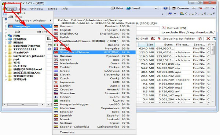Select the 8.3 MB avi row
This screenshot has width=220, height=135.
175,92
